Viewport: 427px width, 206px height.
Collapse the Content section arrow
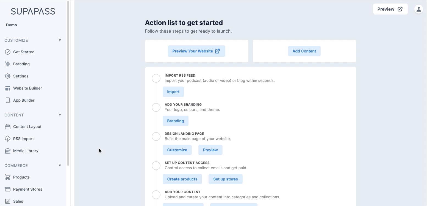(60, 115)
